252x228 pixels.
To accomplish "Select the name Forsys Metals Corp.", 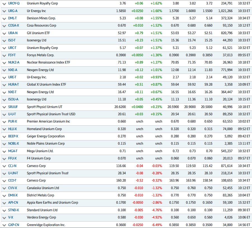I will (41, 55).
